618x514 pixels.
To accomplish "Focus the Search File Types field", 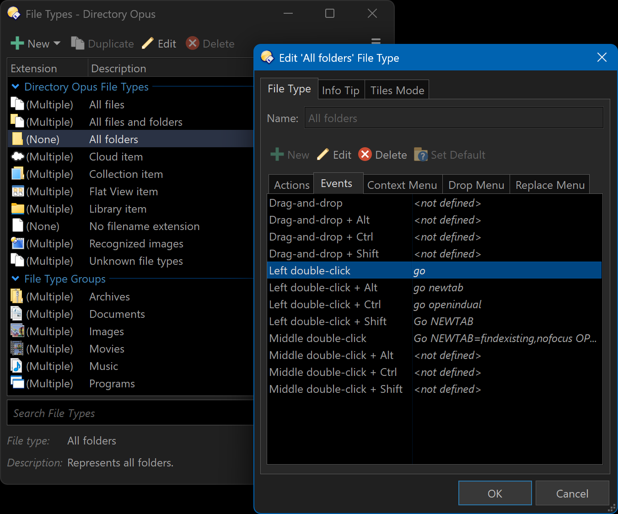I will (x=130, y=413).
